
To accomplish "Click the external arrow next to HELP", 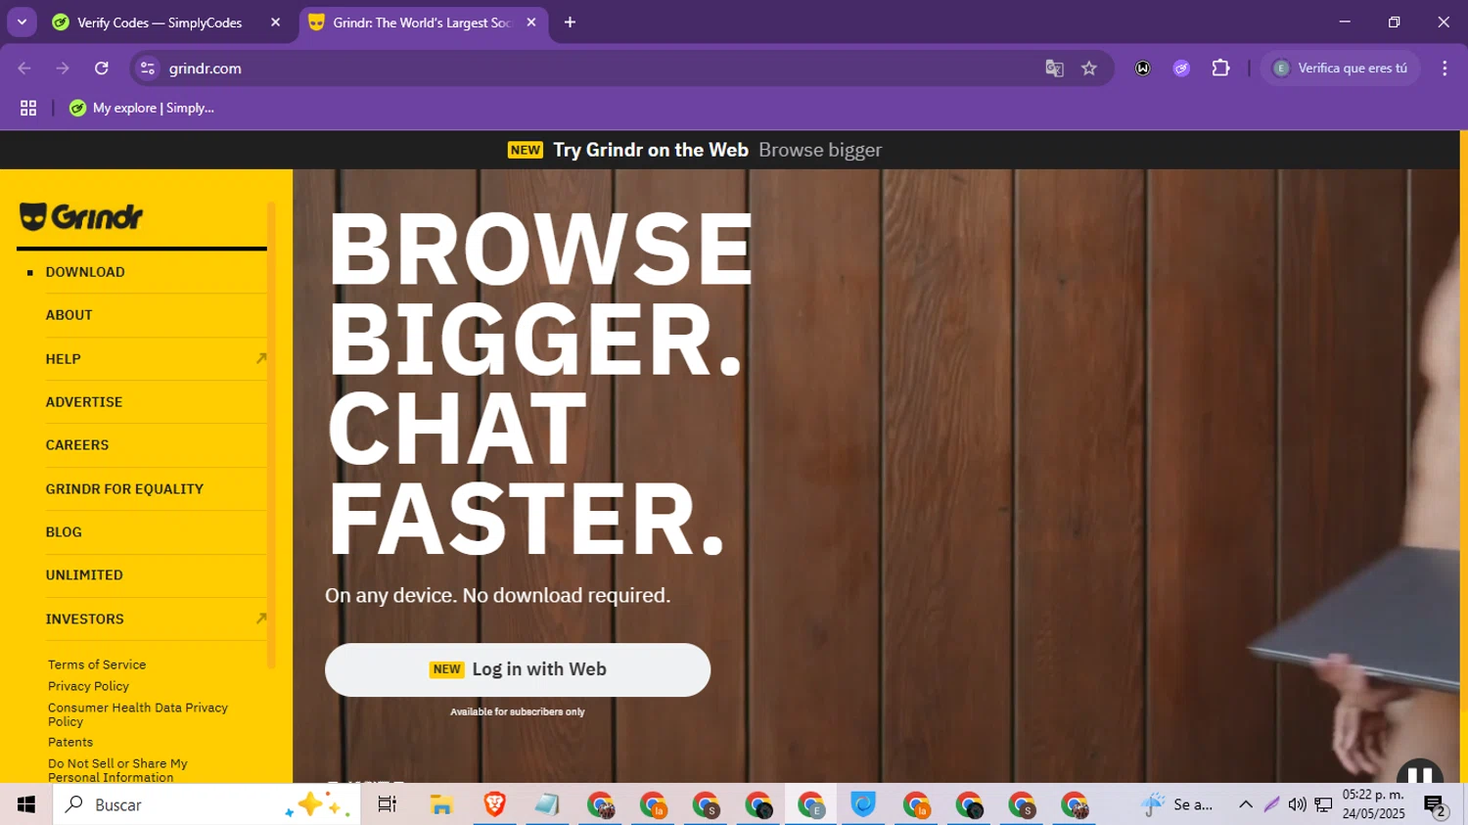I will pos(261,359).
